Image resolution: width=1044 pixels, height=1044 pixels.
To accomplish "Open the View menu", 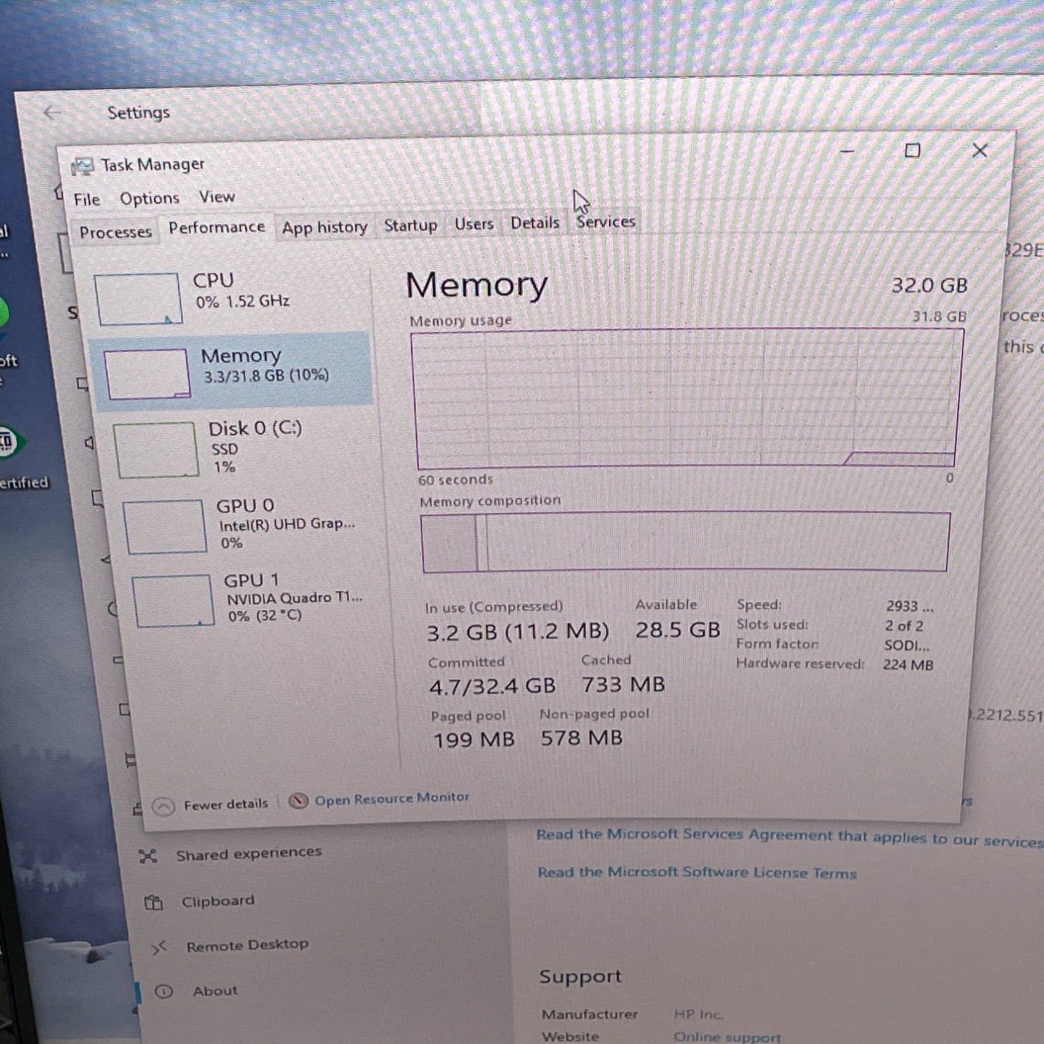I will (217, 197).
